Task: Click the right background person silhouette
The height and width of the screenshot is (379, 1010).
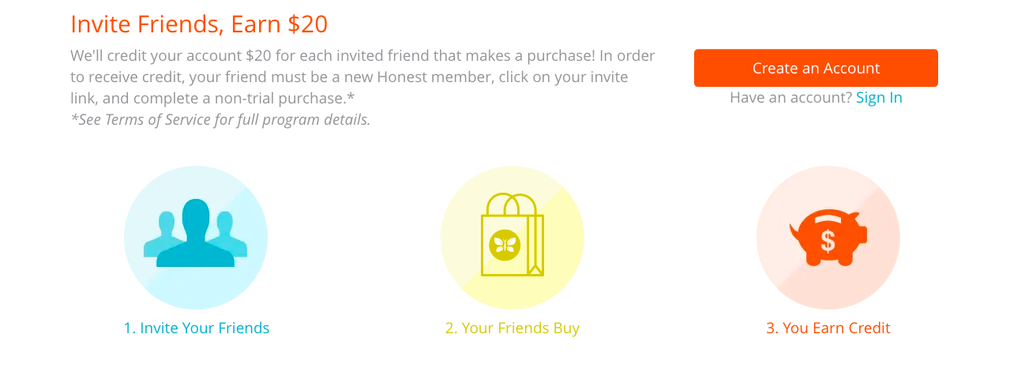Action: [227, 232]
